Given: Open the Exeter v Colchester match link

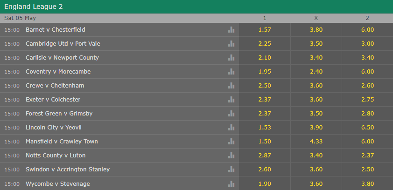Looking at the screenshot, I should click(53, 100).
